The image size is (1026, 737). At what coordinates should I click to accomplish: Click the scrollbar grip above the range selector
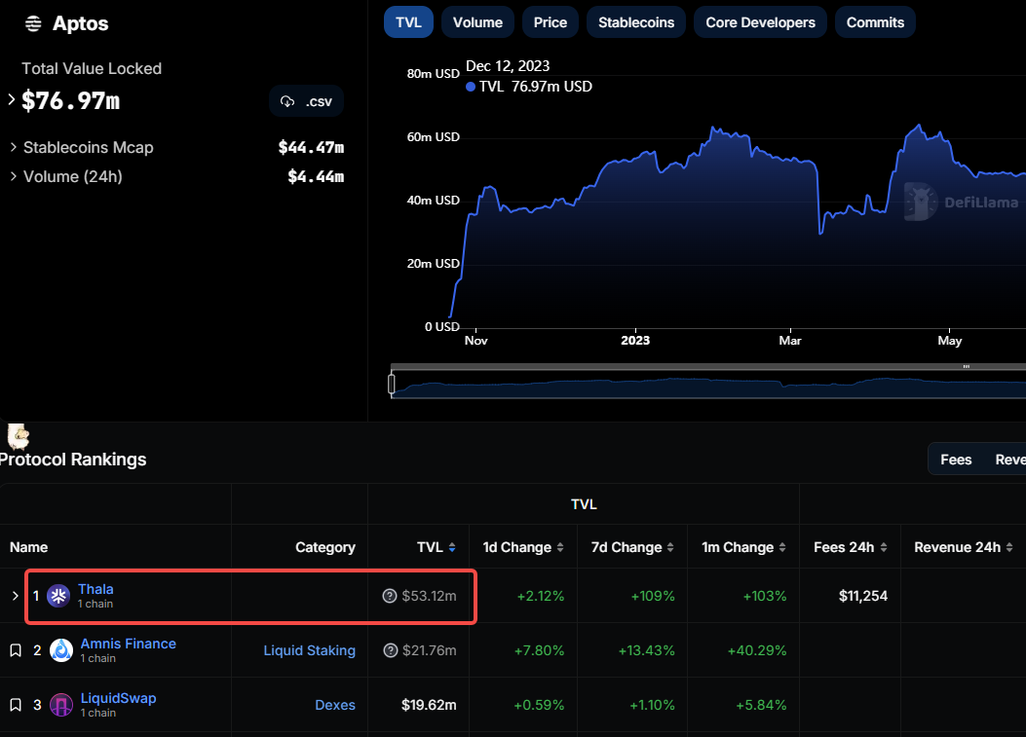966,366
